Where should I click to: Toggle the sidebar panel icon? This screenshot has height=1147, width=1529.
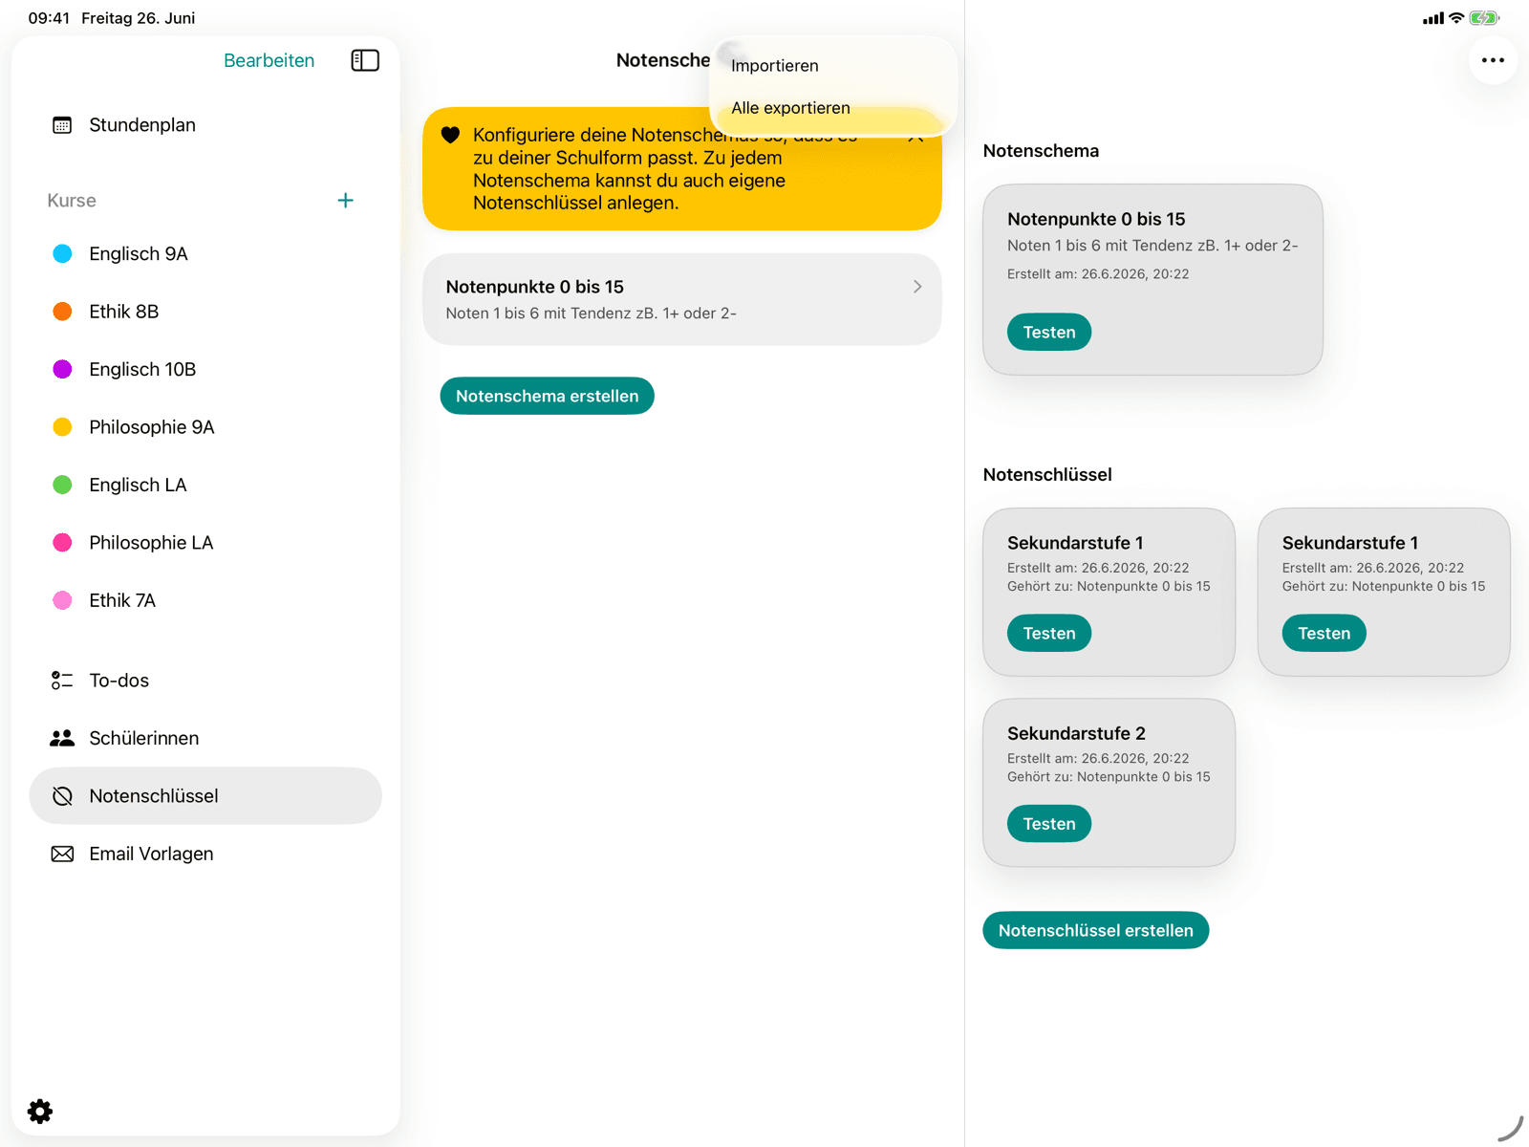click(365, 60)
